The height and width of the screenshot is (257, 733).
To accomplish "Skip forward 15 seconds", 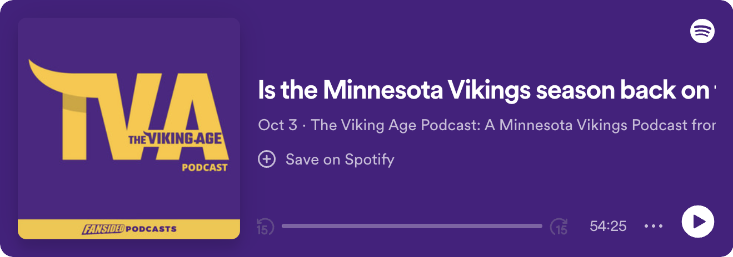I will [x=559, y=226].
